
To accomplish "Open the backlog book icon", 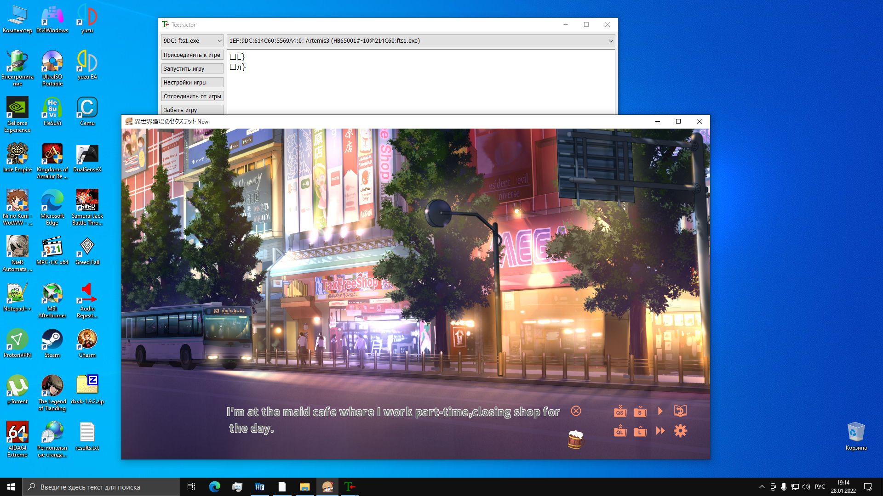I will tap(680, 411).
